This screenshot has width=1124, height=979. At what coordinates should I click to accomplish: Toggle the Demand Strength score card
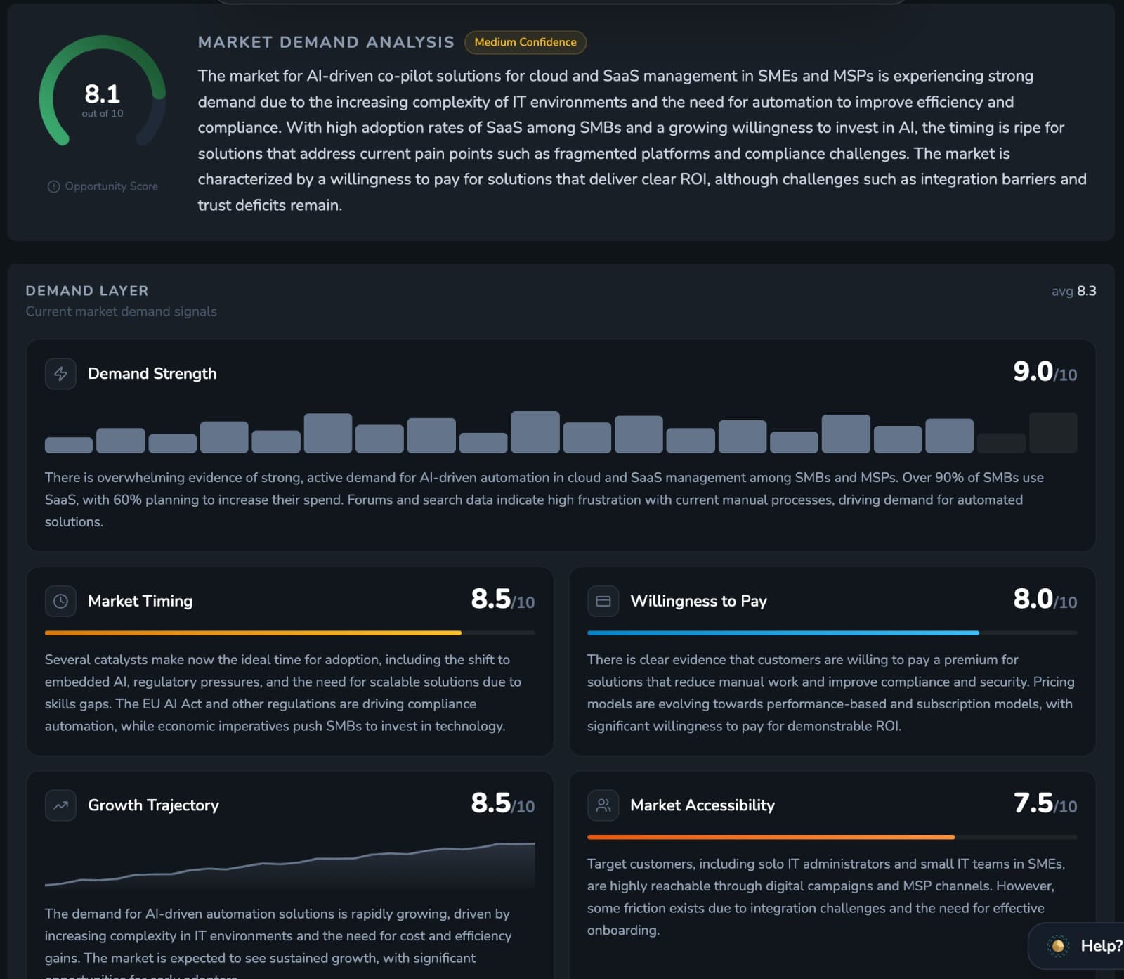[562, 443]
